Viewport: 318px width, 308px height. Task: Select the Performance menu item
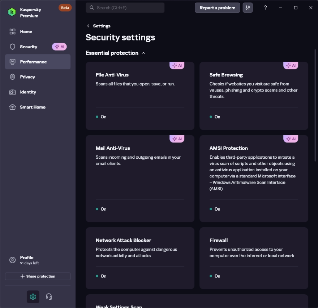(38, 62)
